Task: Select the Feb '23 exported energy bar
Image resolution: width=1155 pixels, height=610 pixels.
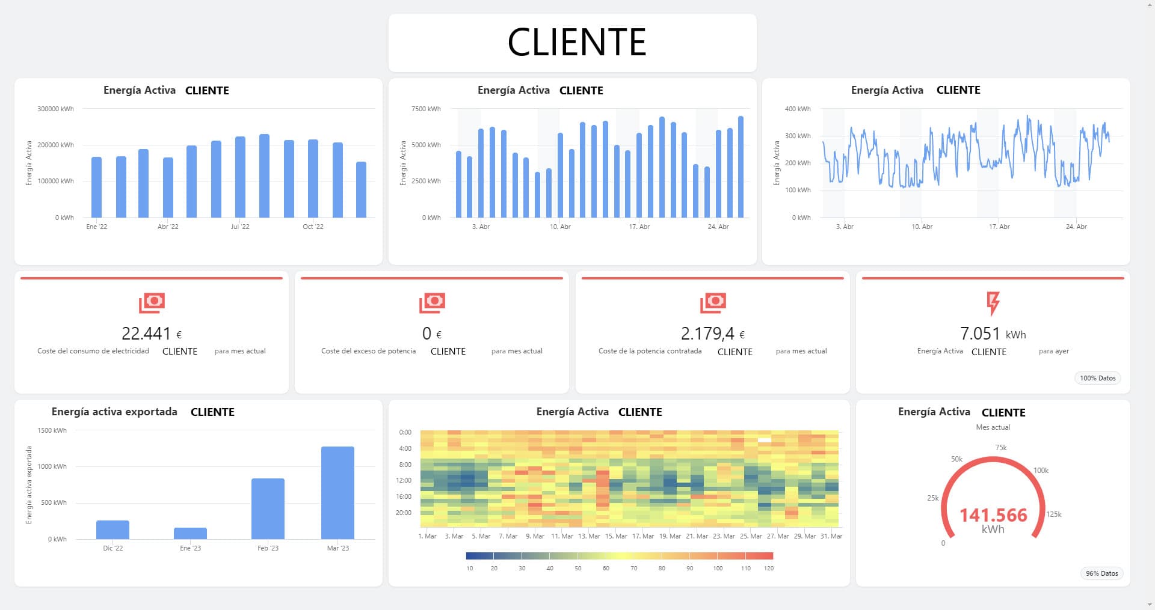Action: [268, 508]
